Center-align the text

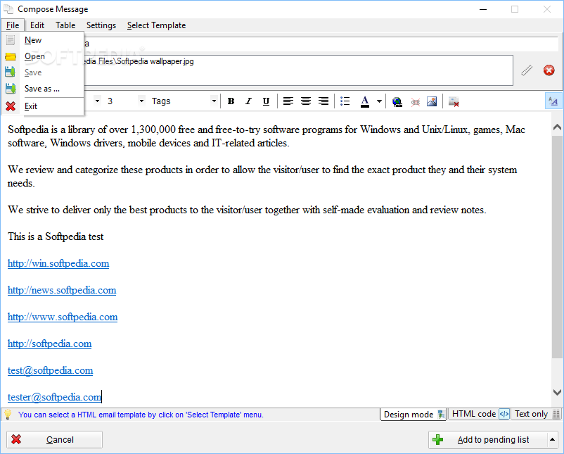pos(306,101)
